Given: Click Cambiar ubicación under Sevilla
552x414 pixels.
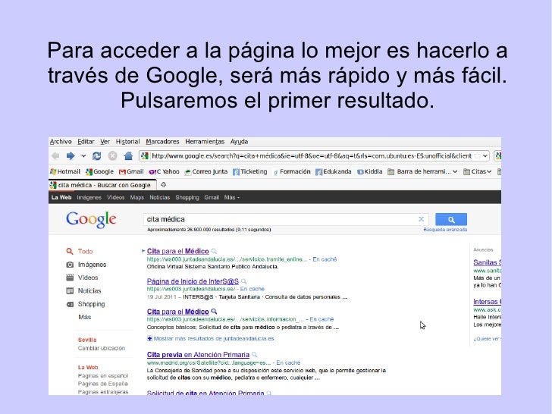Looking at the screenshot, I should [x=102, y=348].
